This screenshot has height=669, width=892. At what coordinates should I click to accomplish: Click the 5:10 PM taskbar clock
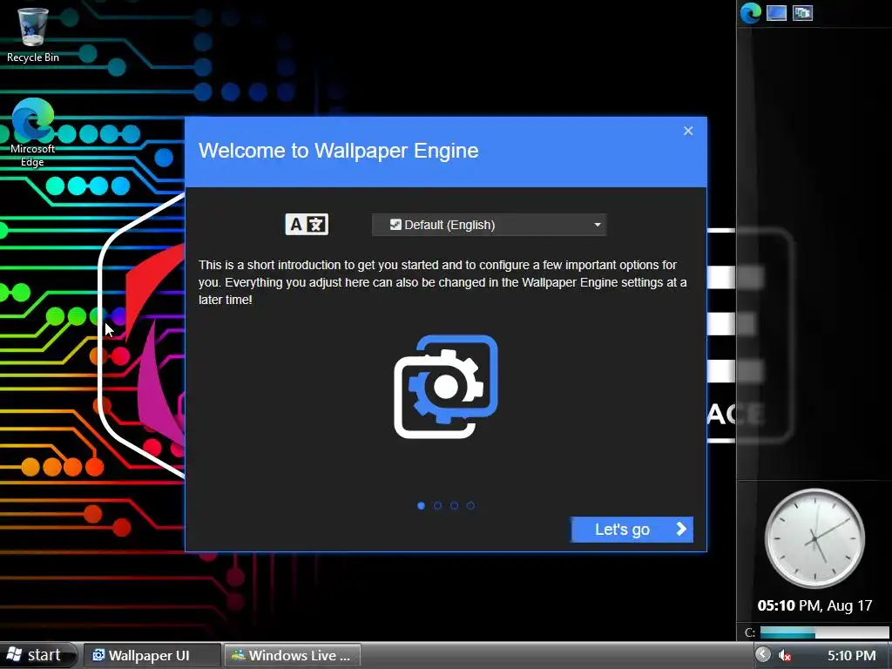[x=851, y=655]
